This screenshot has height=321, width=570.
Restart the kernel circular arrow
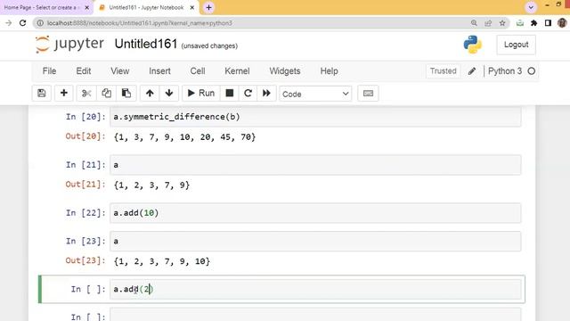pyautogui.click(x=248, y=93)
